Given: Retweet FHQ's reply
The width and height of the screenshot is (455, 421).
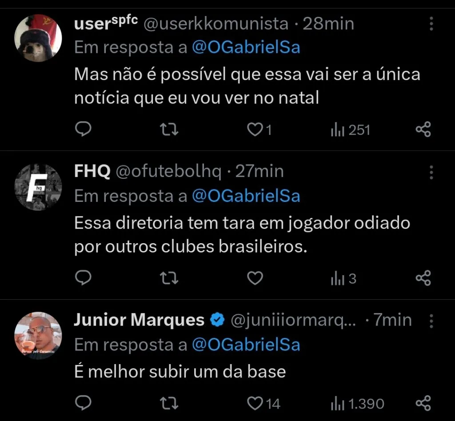Looking at the screenshot, I should coord(168,278).
